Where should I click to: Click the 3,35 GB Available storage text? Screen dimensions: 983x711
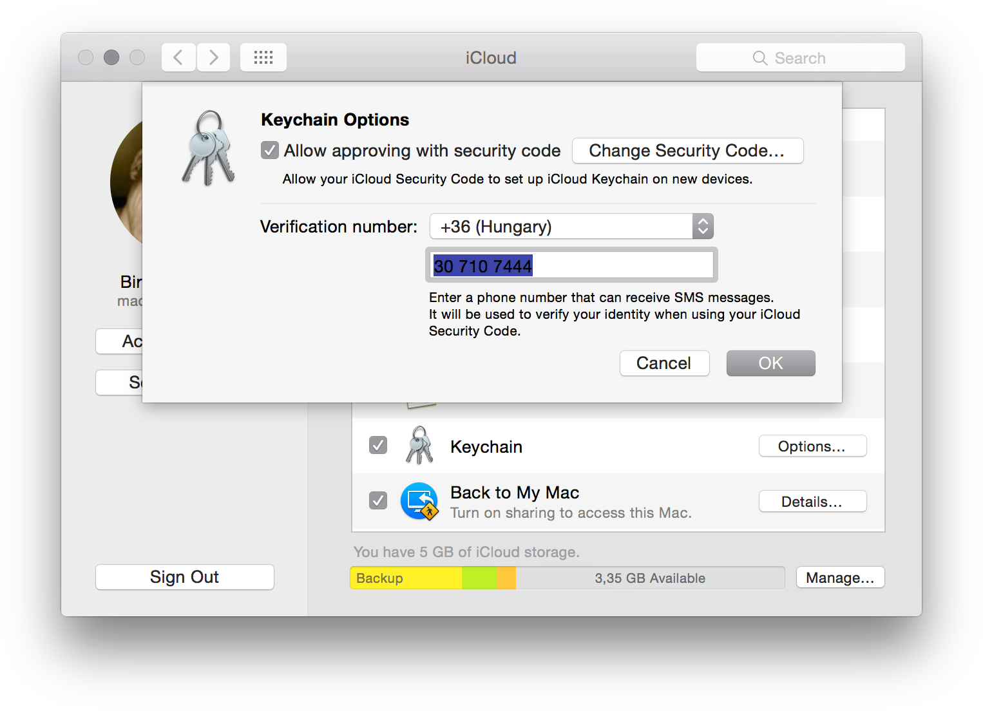pyautogui.click(x=650, y=578)
